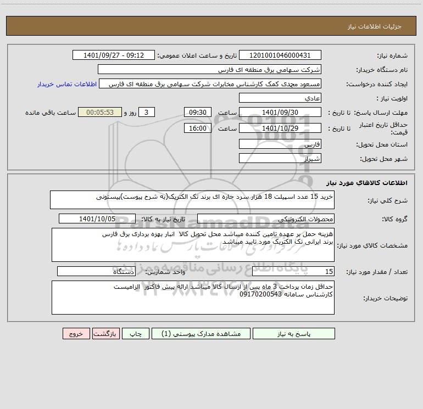Viewport: 423px width, 409px height.
Task: Click the quantity field '15'
Action: point(293,271)
